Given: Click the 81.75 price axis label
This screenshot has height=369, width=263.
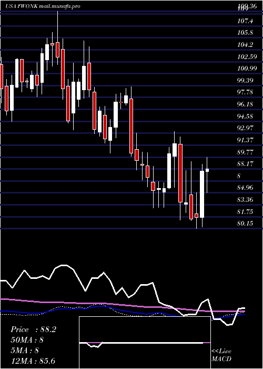Looking at the screenshot, I should click(245, 212).
